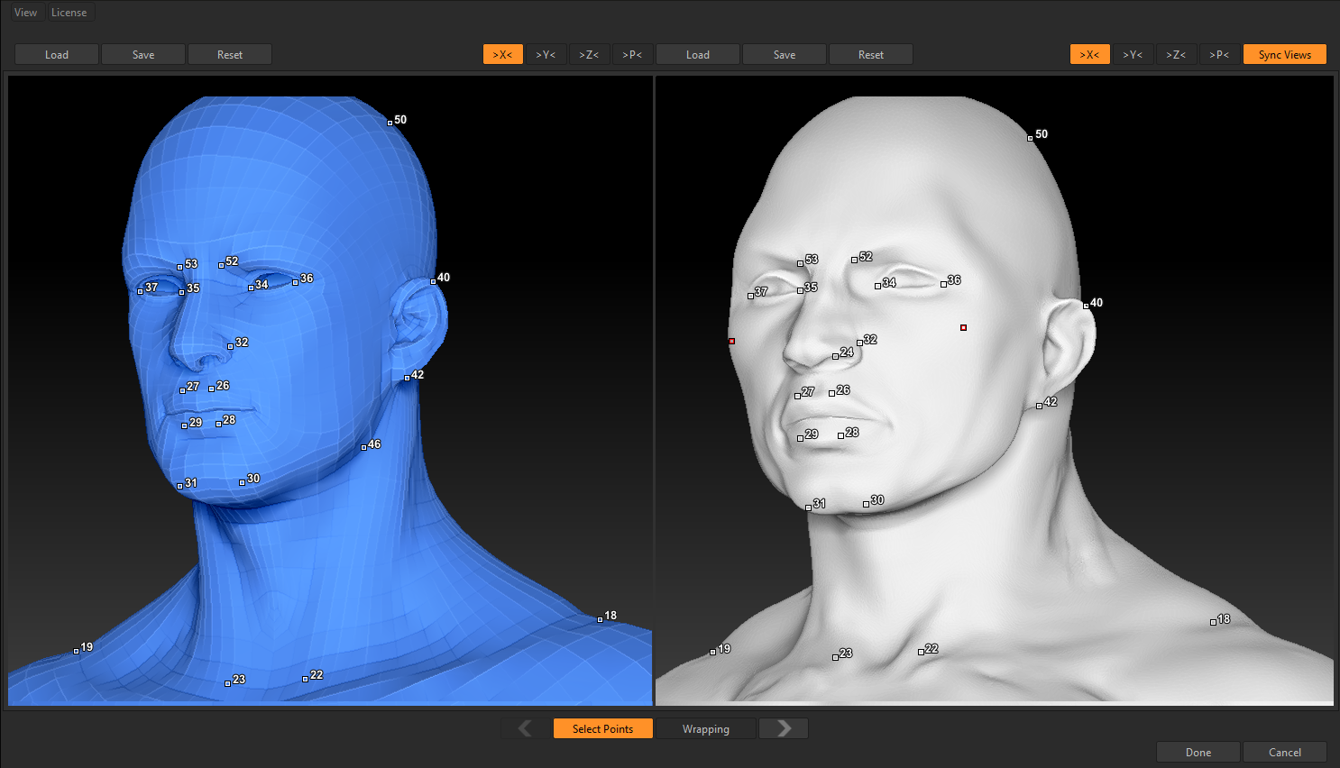Image resolution: width=1340 pixels, height=768 pixels.
Task: Click Reset above the blue model
Action: [x=230, y=55]
